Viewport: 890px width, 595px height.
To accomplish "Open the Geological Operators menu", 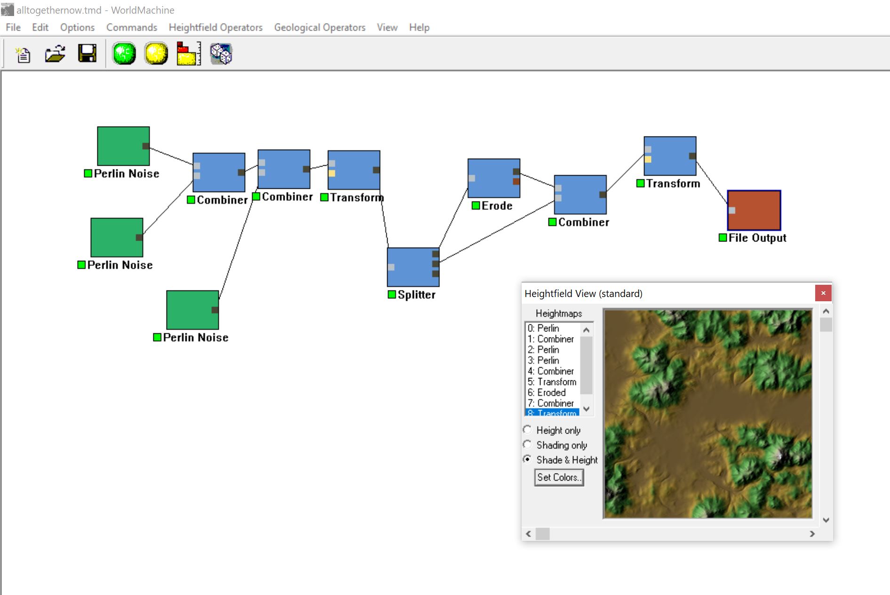I will (319, 27).
